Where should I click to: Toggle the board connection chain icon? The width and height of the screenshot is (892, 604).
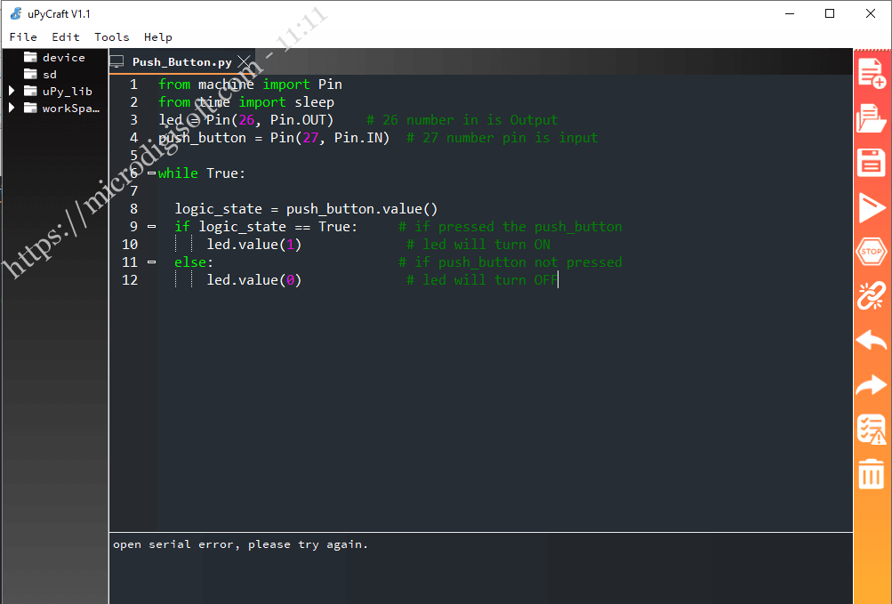pos(871,296)
